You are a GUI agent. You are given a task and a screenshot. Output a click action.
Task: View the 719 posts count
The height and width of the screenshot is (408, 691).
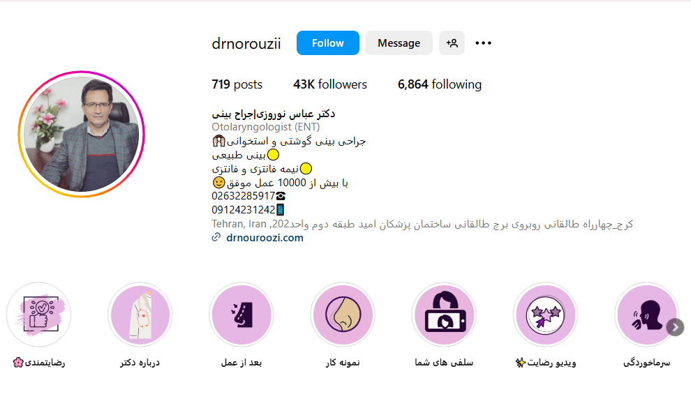tap(237, 84)
